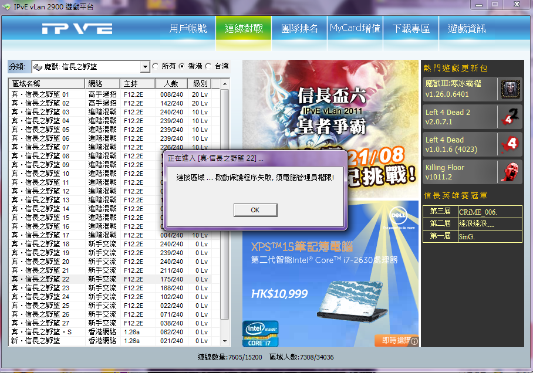Click champion name CRiME_006.
533x373 pixels.
[x=478, y=212]
